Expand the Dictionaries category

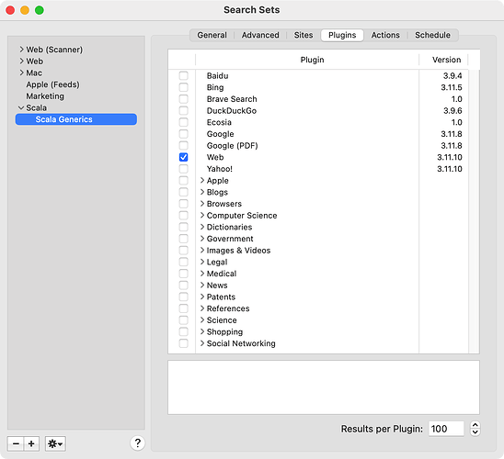[202, 227]
